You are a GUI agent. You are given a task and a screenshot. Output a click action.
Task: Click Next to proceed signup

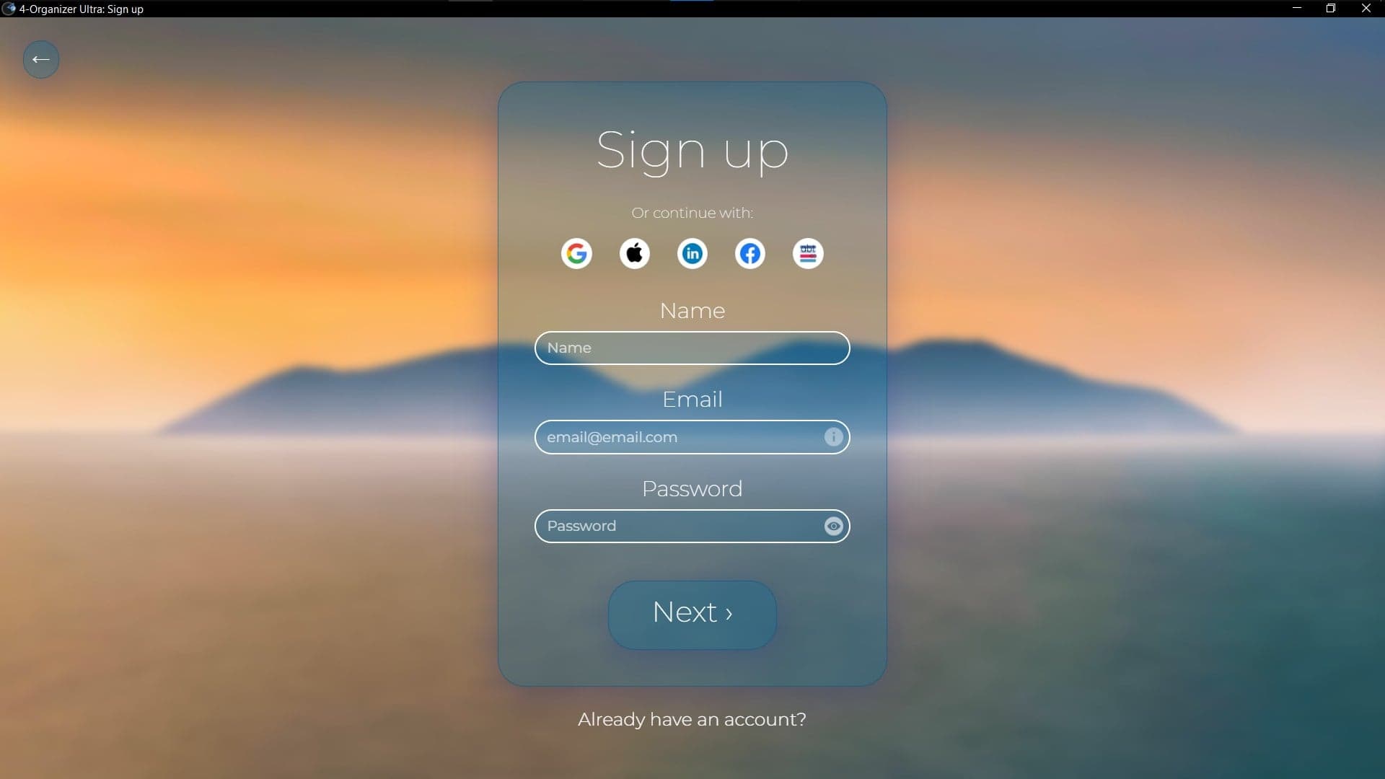tap(692, 612)
